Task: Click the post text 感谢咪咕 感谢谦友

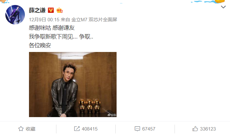Action: 52,28
